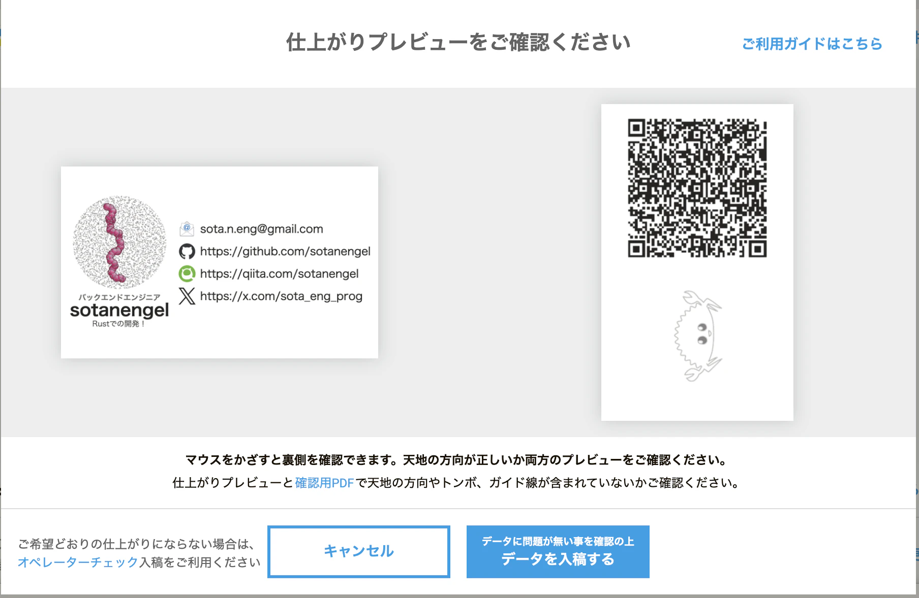Image resolution: width=919 pixels, height=598 pixels.
Task: Click the バックエンドエンジニア title text
Action: pyautogui.click(x=119, y=297)
